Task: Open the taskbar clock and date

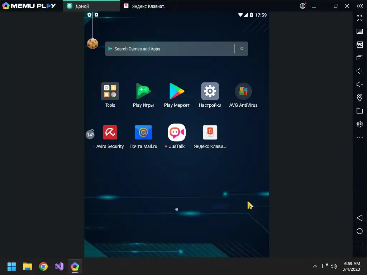Action: point(351,266)
